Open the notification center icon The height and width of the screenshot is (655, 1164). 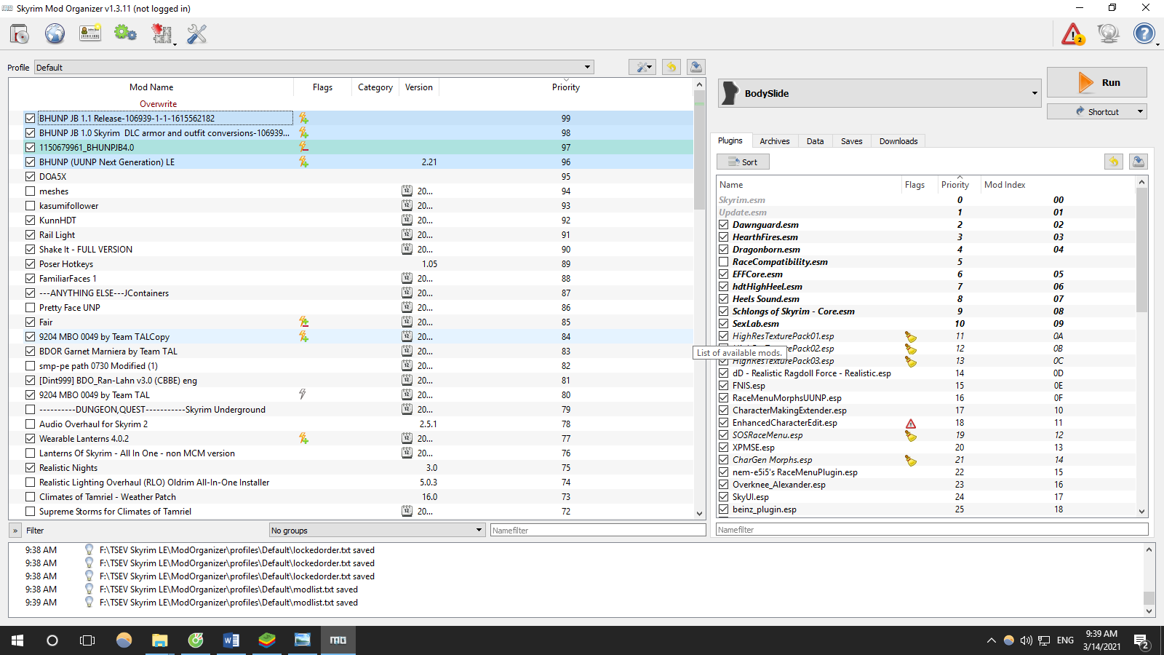click(x=1141, y=640)
